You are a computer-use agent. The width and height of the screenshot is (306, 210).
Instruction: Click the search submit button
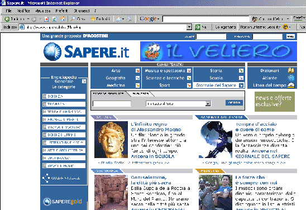tap(234, 102)
